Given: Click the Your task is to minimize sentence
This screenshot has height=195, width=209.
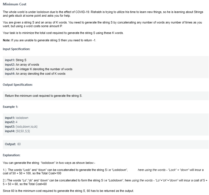Looking at the screenshot, I should point(63,33).
